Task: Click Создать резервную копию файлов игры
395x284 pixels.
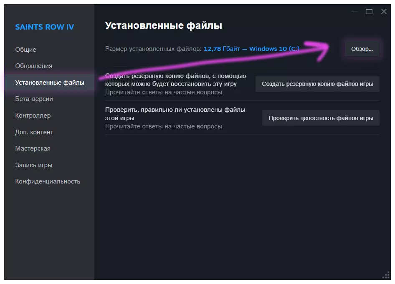Action: pyautogui.click(x=317, y=84)
